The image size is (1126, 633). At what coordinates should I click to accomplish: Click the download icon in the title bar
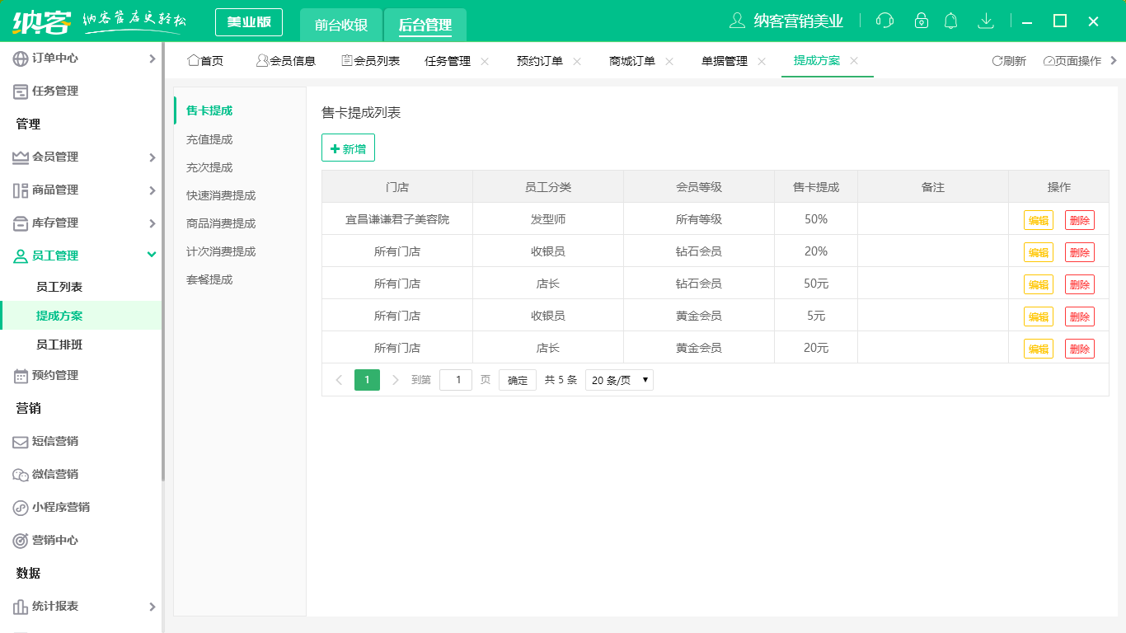point(986,20)
